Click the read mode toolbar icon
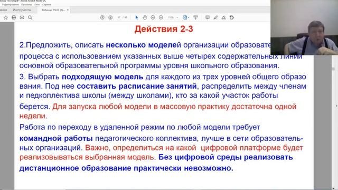Image resolution: width=338 pixels, height=190 pixels. point(195,17)
